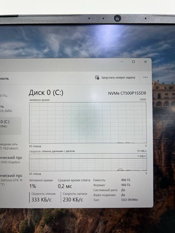This screenshot has height=233, width=175.
Task: Open the three-dot more options menu
Action: point(145,77)
